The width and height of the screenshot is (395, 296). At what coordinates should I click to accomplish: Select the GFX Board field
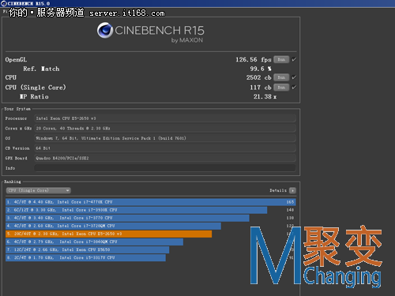click(165, 158)
